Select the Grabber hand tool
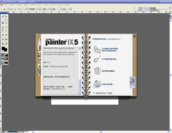The width and height of the screenshot is (172, 133). click(x=6, y=44)
